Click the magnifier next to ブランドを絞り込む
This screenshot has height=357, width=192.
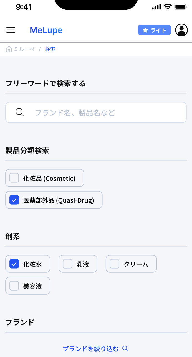pos(125,349)
